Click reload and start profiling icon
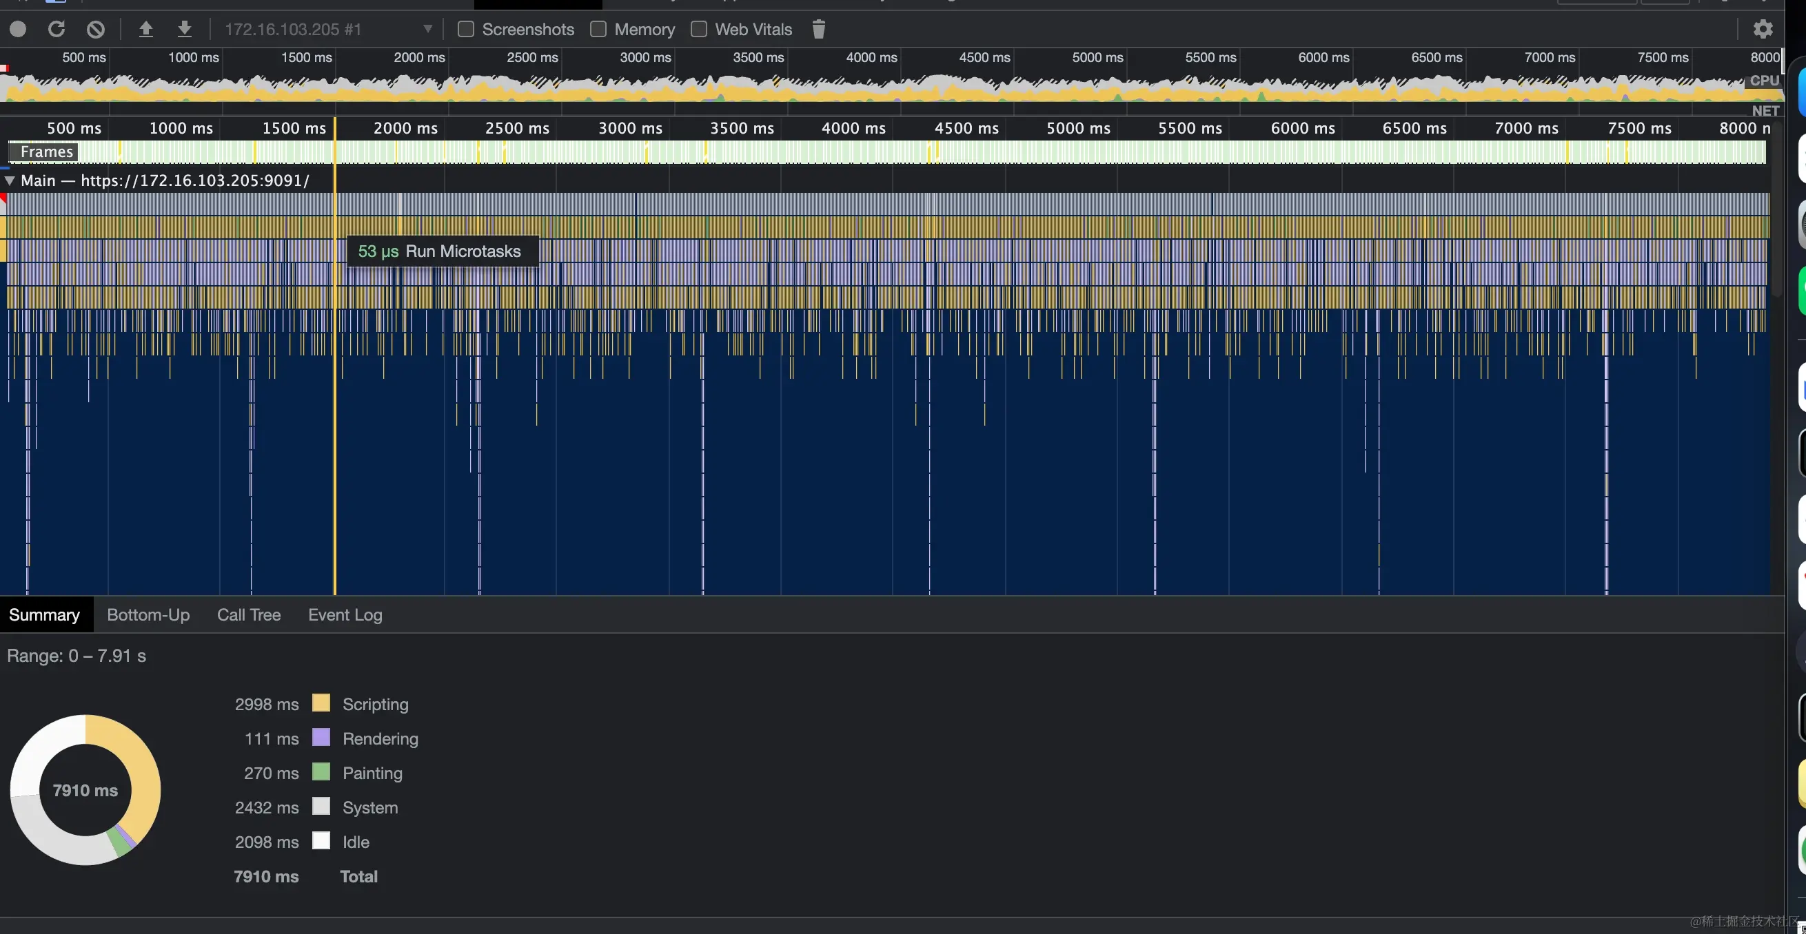Image resolution: width=1806 pixels, height=934 pixels. click(x=57, y=29)
